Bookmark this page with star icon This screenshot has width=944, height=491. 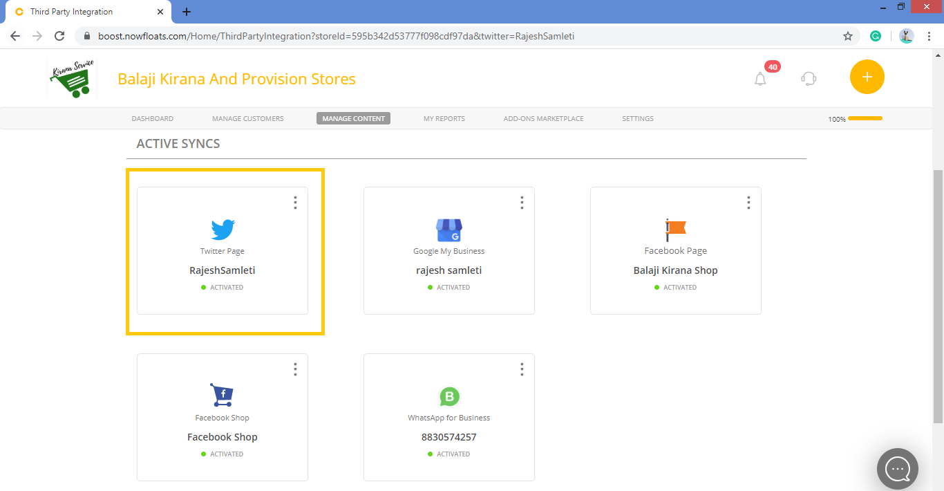(848, 36)
